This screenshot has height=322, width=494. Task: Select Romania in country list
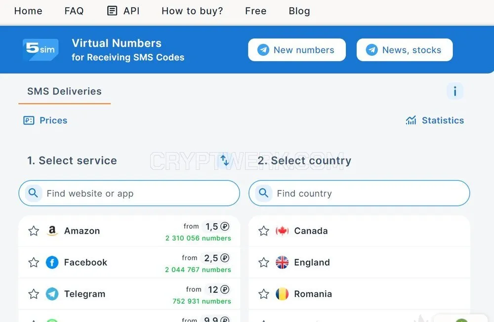359,294
